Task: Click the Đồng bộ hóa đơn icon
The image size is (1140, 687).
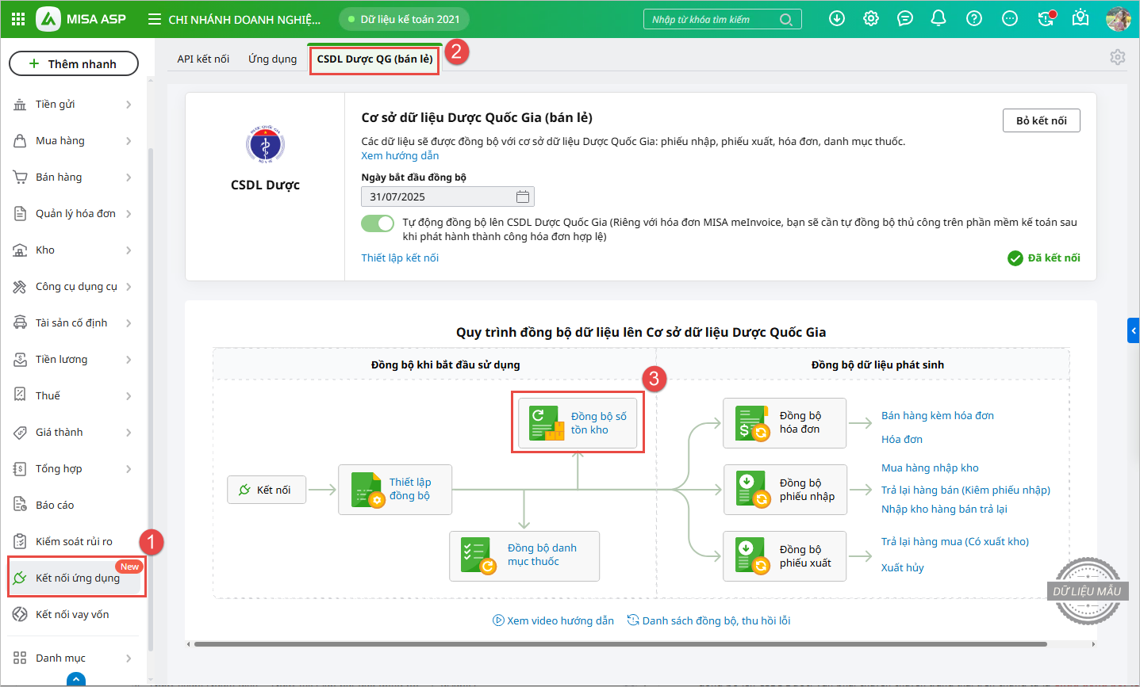Action: pyautogui.click(x=752, y=423)
